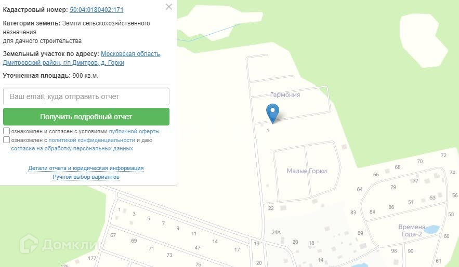Tick the public offer agreement checkbox

pyautogui.click(x=6, y=131)
